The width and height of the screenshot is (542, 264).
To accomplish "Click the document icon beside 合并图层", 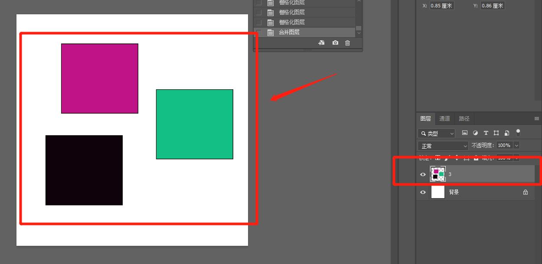I will click(x=271, y=33).
